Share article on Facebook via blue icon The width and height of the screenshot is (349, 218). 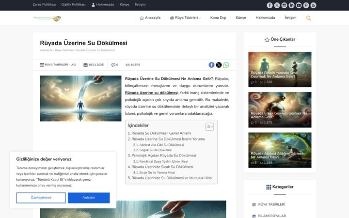coord(211,65)
